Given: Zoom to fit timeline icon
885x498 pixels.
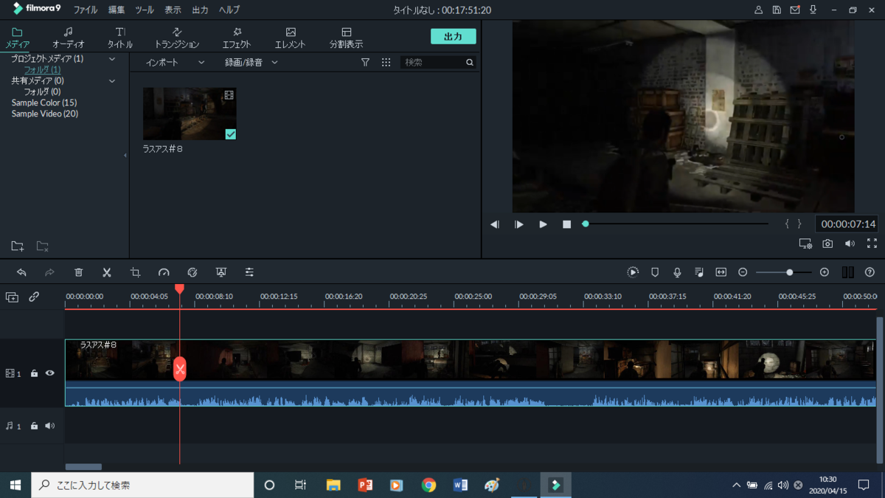Looking at the screenshot, I should (721, 272).
